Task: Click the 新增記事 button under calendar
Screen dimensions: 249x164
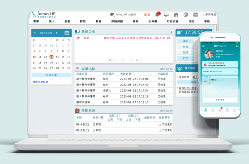Action: click(52, 75)
